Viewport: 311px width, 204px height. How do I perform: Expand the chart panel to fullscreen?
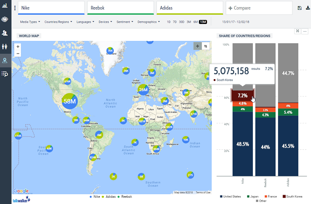point(298,31)
